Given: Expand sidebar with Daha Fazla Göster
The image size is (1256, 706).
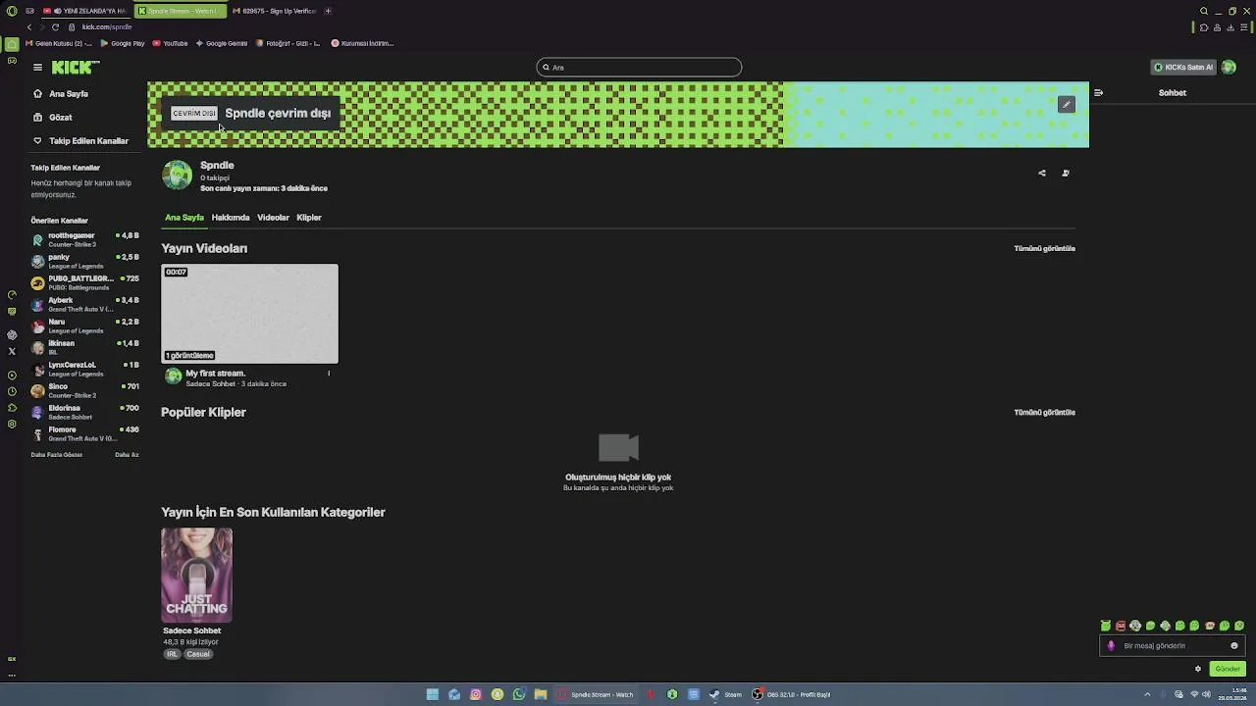Looking at the screenshot, I should (57, 455).
